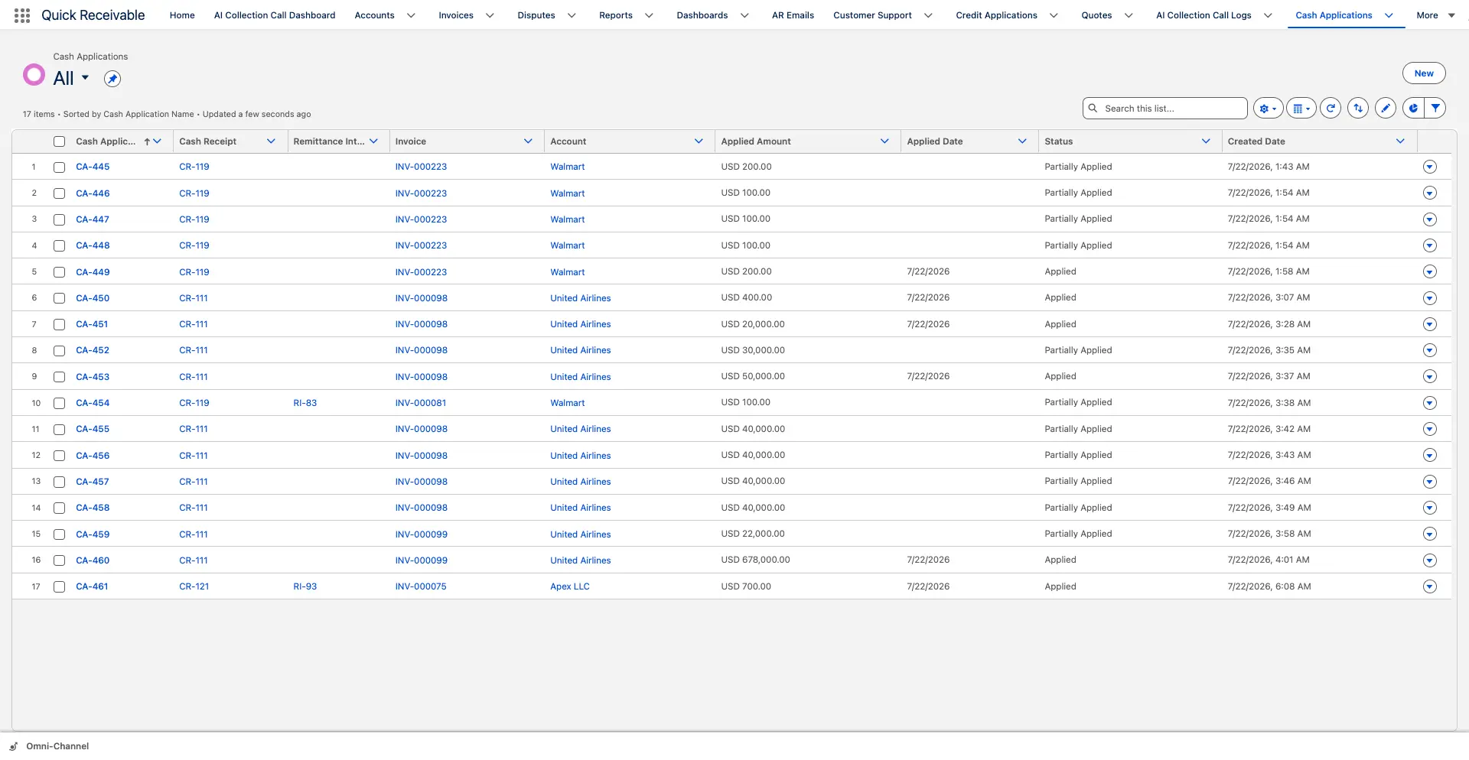Show the charts panel icon

[x=1413, y=109]
